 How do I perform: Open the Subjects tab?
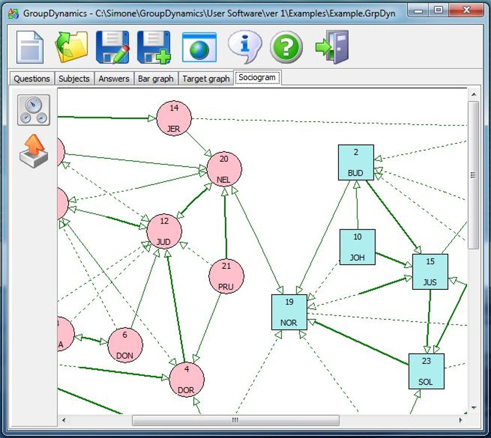click(74, 78)
